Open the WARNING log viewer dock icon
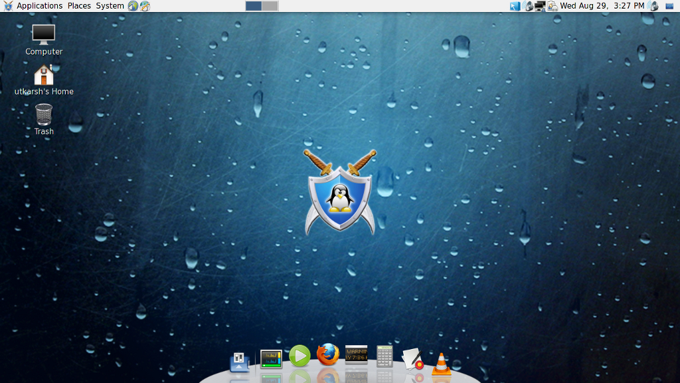This screenshot has height=383, width=680. point(356,354)
